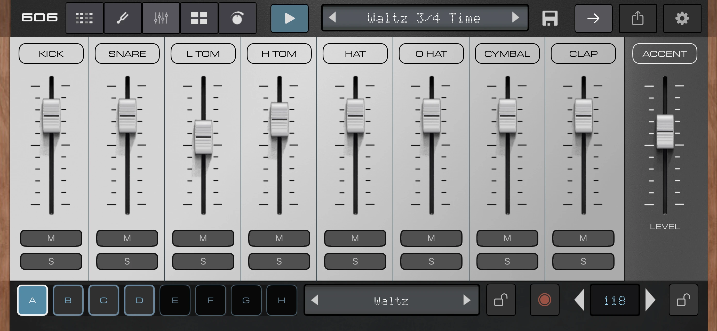Trigger the HAT label button
This screenshot has width=717, height=331.
(355, 53)
